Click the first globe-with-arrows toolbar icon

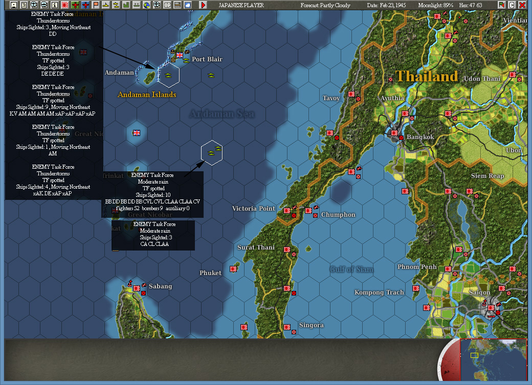(34, 5)
